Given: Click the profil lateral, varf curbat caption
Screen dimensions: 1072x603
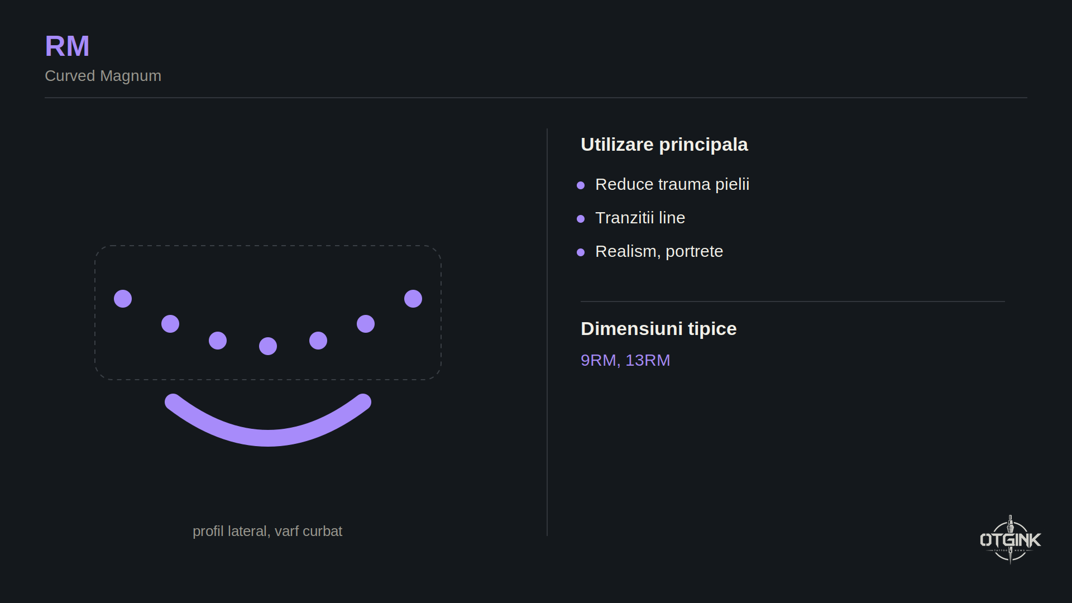Looking at the screenshot, I should click(267, 531).
